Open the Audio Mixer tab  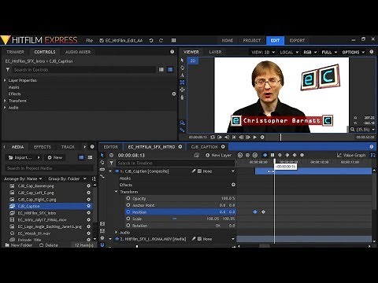click(x=78, y=52)
